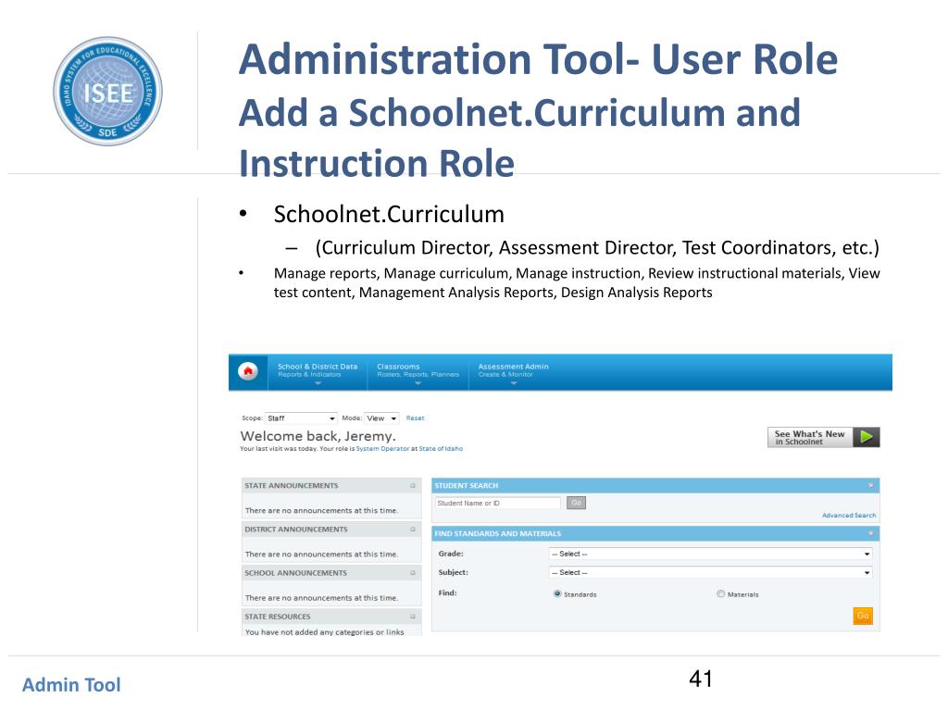Screen dimensions: 948x711
Task: Click the STUDENT SEARCH header text
Action: pyautogui.click(x=467, y=485)
